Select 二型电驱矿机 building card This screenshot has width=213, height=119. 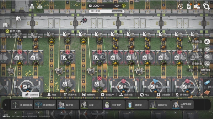click(x=182, y=105)
